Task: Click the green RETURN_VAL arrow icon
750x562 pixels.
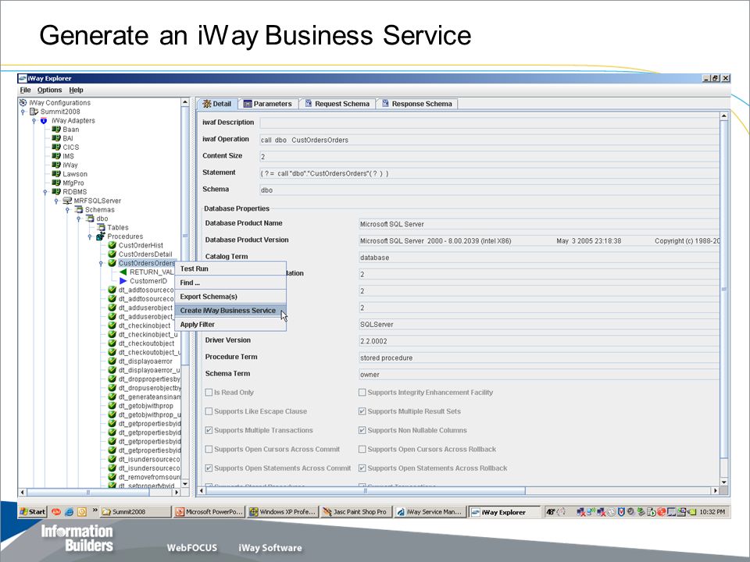Action: (123, 272)
